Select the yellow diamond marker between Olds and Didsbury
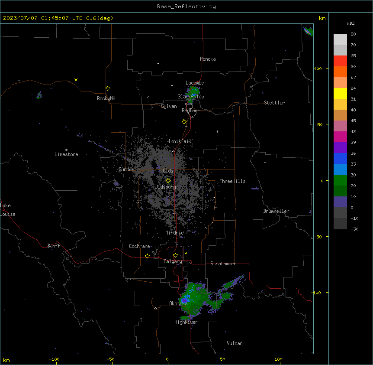Viewport: 373px width, 365px height. pos(168,181)
